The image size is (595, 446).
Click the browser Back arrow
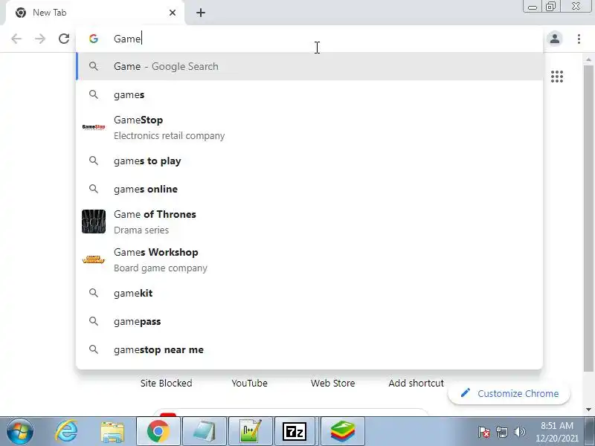16,39
